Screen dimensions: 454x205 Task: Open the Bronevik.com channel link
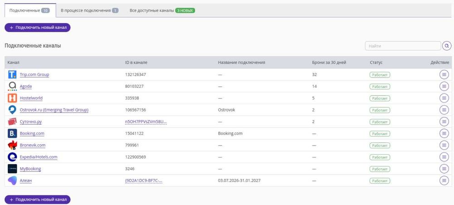[x=32, y=145]
